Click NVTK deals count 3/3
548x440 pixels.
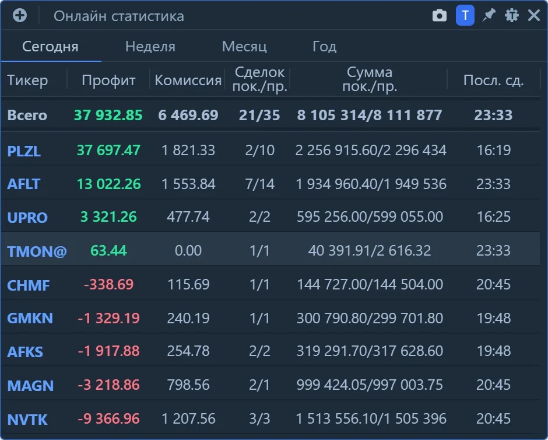pos(259,418)
